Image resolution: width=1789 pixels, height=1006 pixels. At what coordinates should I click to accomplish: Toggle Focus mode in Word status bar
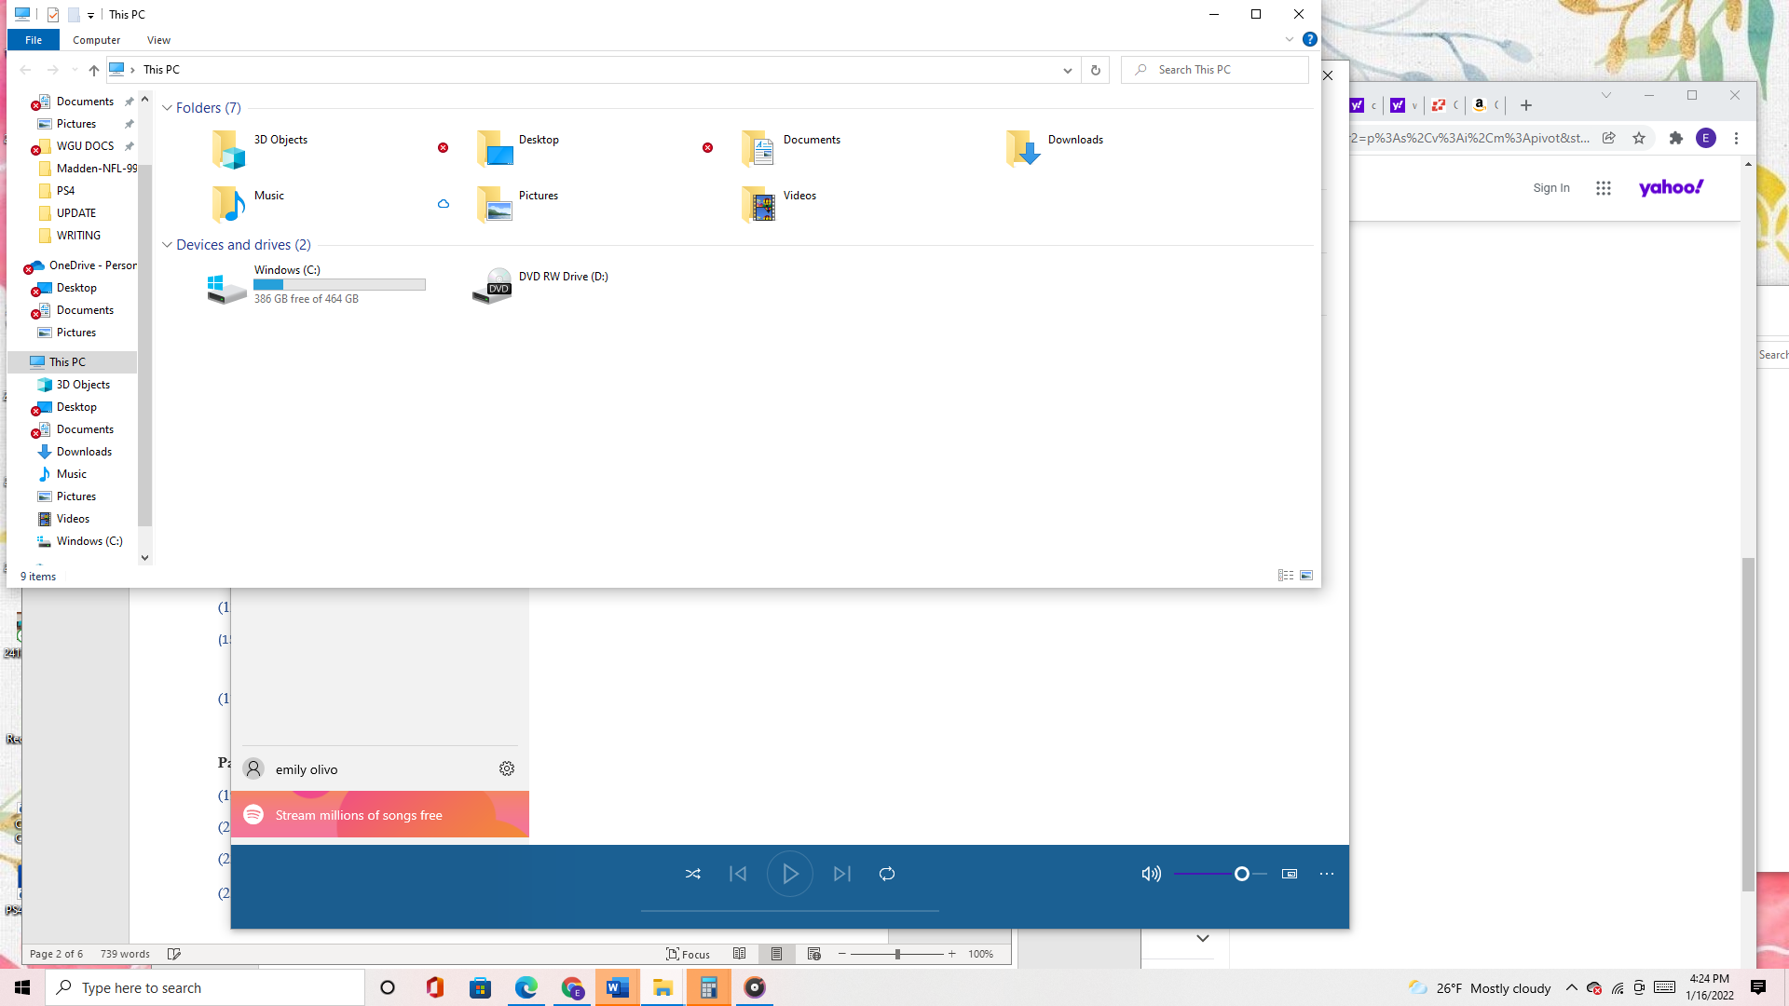(688, 954)
